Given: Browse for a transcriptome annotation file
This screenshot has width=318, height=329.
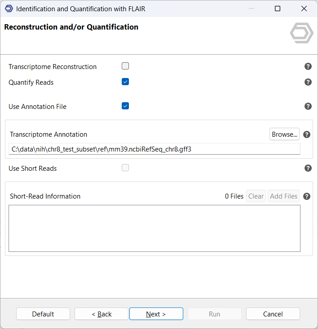Looking at the screenshot, I should coord(284,134).
